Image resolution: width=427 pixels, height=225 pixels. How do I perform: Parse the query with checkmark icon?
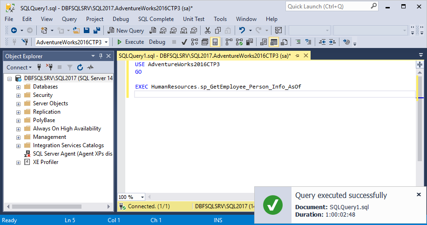[184, 42]
